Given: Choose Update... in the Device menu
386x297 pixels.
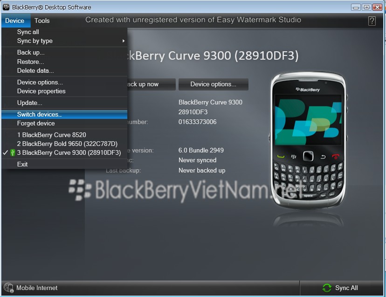Looking at the screenshot, I should 64,103.
